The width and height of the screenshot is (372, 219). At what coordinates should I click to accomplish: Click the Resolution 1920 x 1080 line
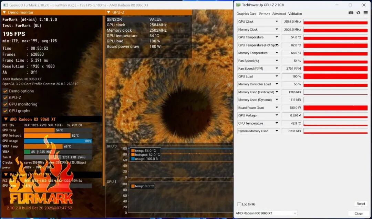[29, 66]
